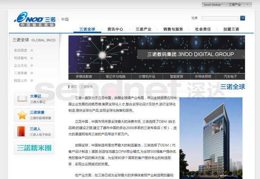The image size is (260, 179).
Task: Open 制造基地 in the sidebar
Action: click(20, 58)
